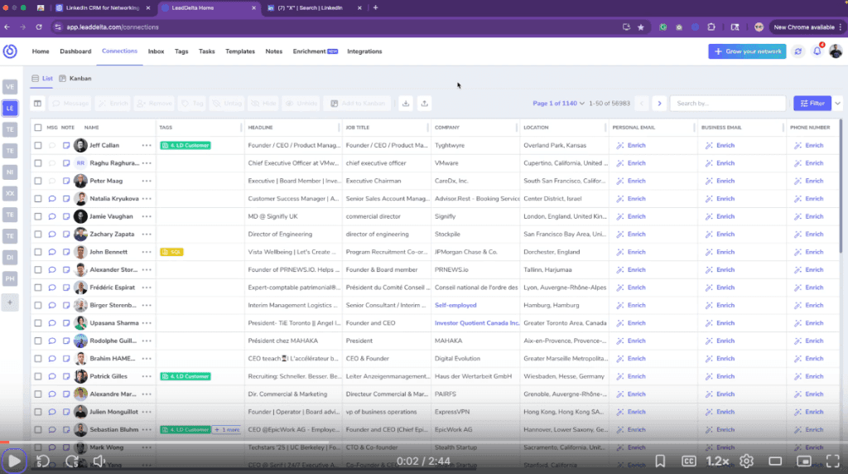Open note icon for Zachary Zapata
Screen dimensions: 848x474
point(66,235)
